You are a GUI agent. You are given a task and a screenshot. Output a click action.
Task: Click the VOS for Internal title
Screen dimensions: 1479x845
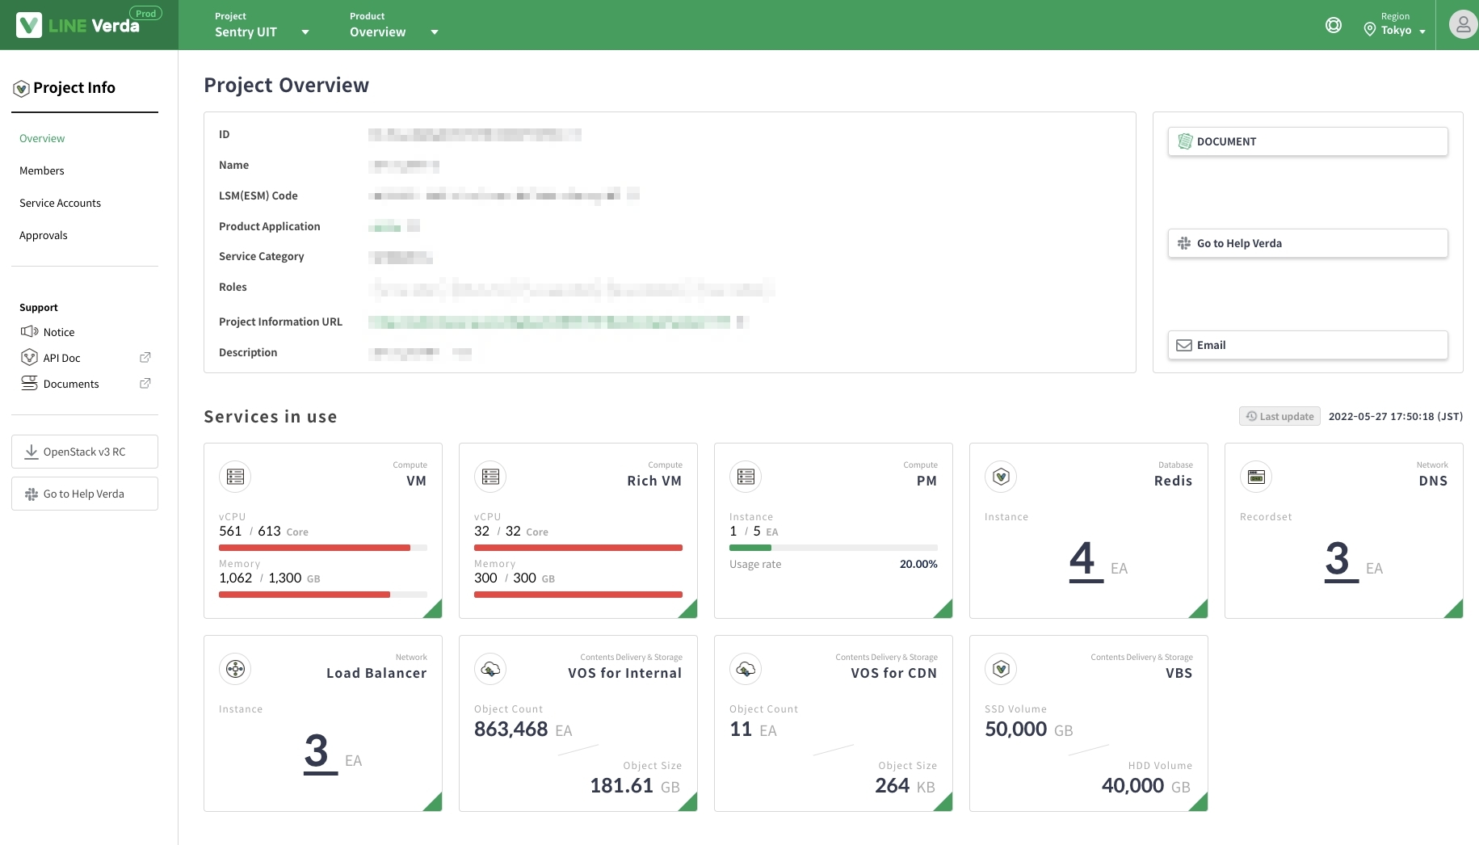pyautogui.click(x=624, y=673)
